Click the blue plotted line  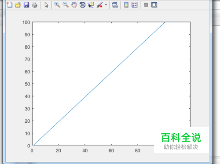click(99, 84)
